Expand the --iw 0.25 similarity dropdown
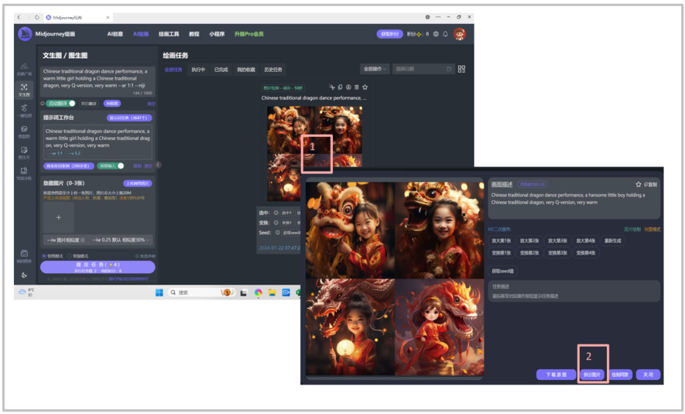This screenshot has height=414, width=685. (x=121, y=240)
